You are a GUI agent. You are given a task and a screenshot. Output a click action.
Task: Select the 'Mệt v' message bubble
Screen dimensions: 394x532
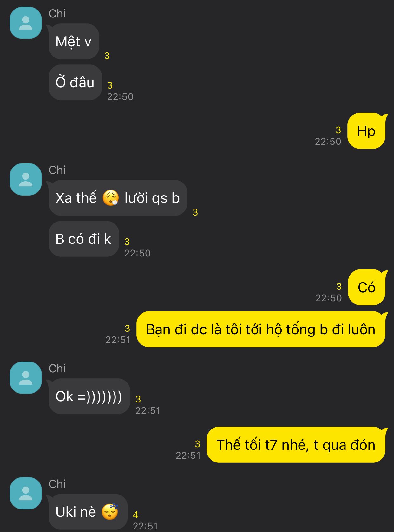click(x=74, y=42)
